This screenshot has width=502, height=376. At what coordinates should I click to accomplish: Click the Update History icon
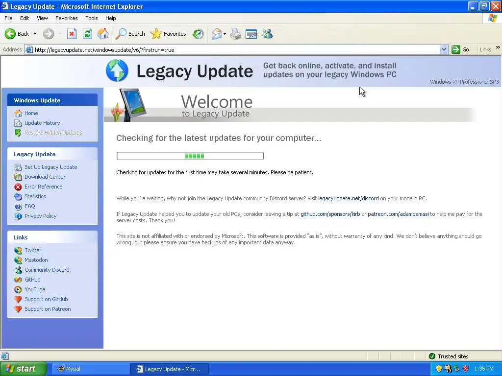point(18,123)
